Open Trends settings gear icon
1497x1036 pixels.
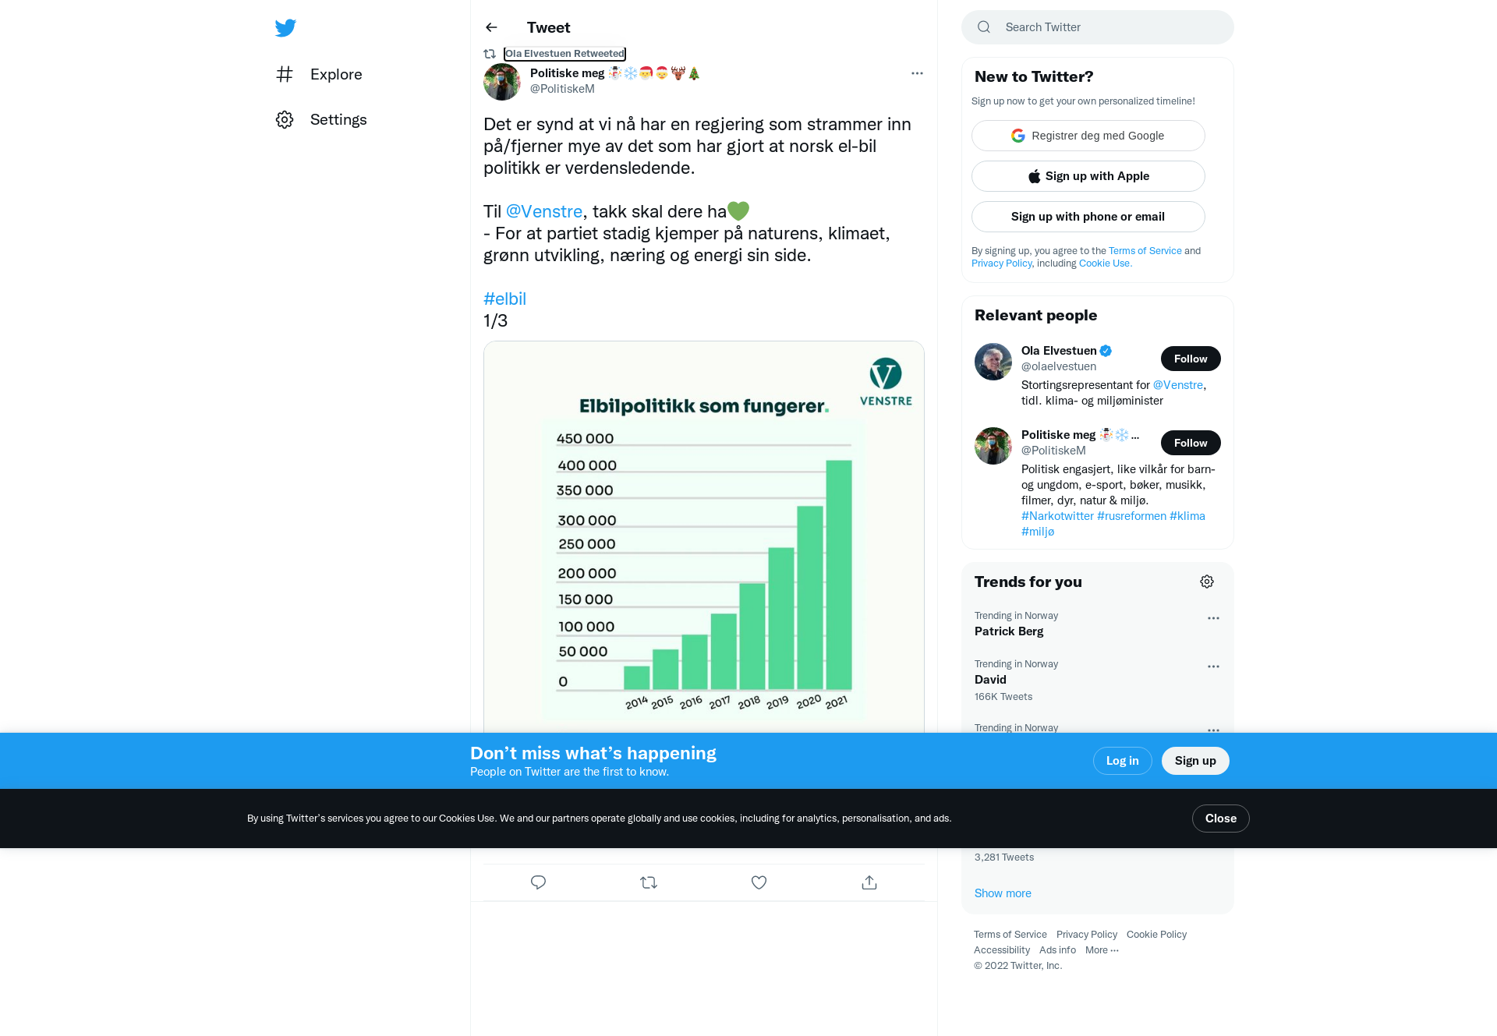pos(1207,582)
